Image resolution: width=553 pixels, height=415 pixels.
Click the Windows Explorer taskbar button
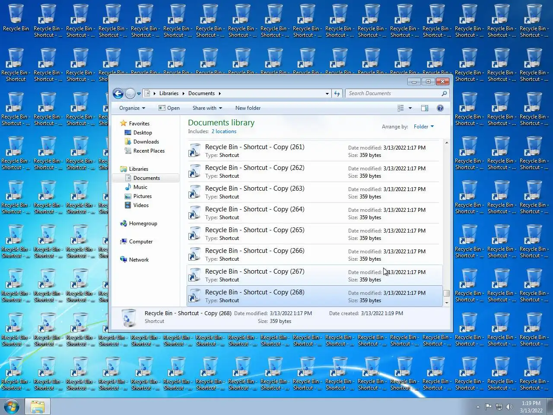[38, 407]
